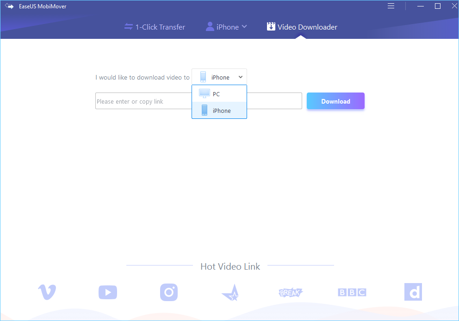Viewport: 459px width, 321px height.
Task: Click the Video Downloader gift-box icon
Action: click(271, 26)
